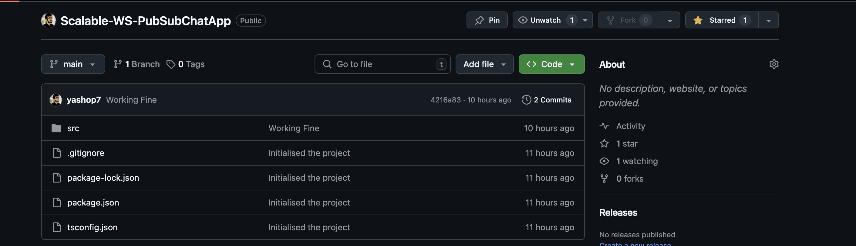Click the tag icon beside Tags

171,64
